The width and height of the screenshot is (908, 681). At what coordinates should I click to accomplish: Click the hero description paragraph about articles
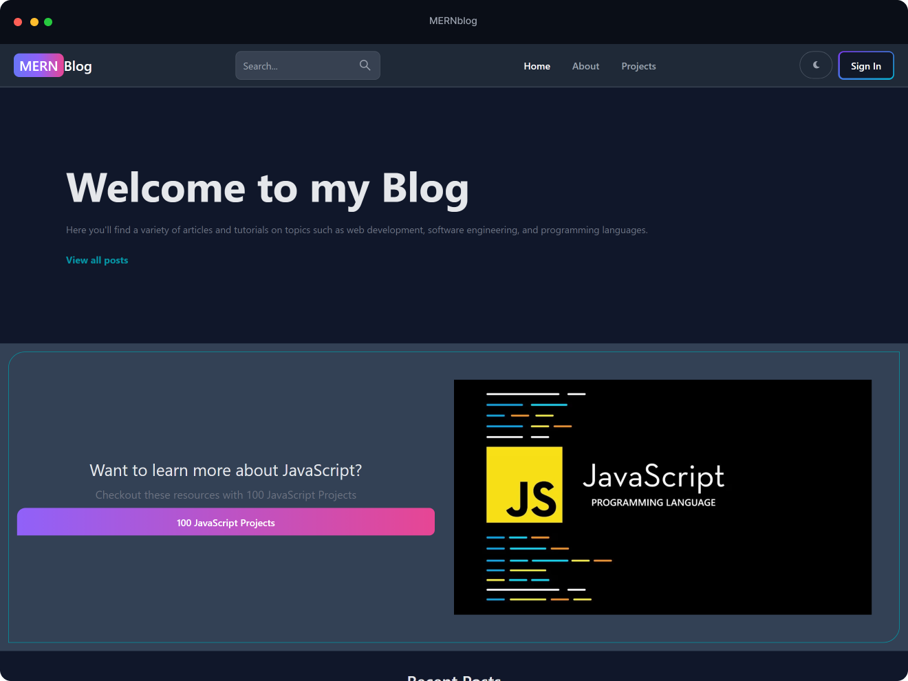[x=356, y=230]
